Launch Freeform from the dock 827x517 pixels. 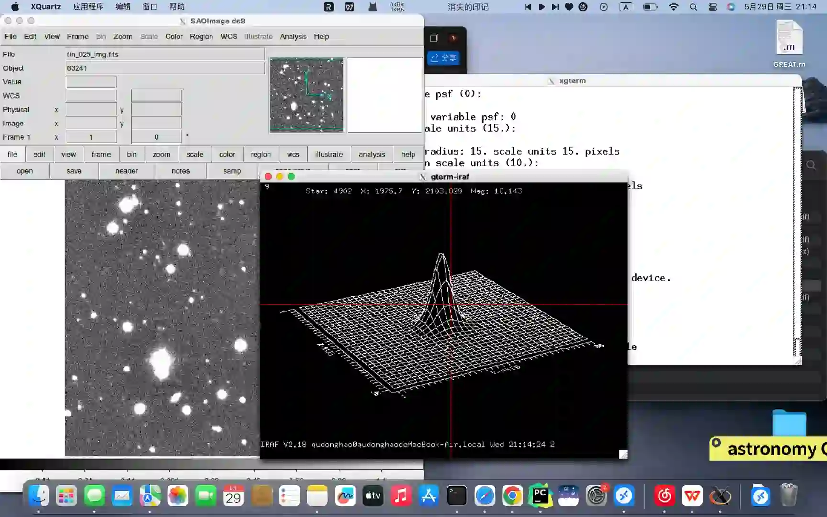[345, 495]
